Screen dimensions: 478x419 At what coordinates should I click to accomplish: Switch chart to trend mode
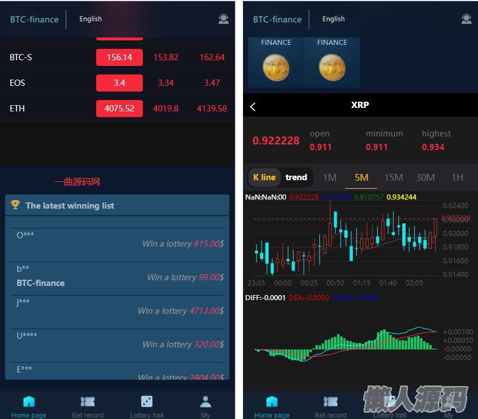tap(296, 177)
